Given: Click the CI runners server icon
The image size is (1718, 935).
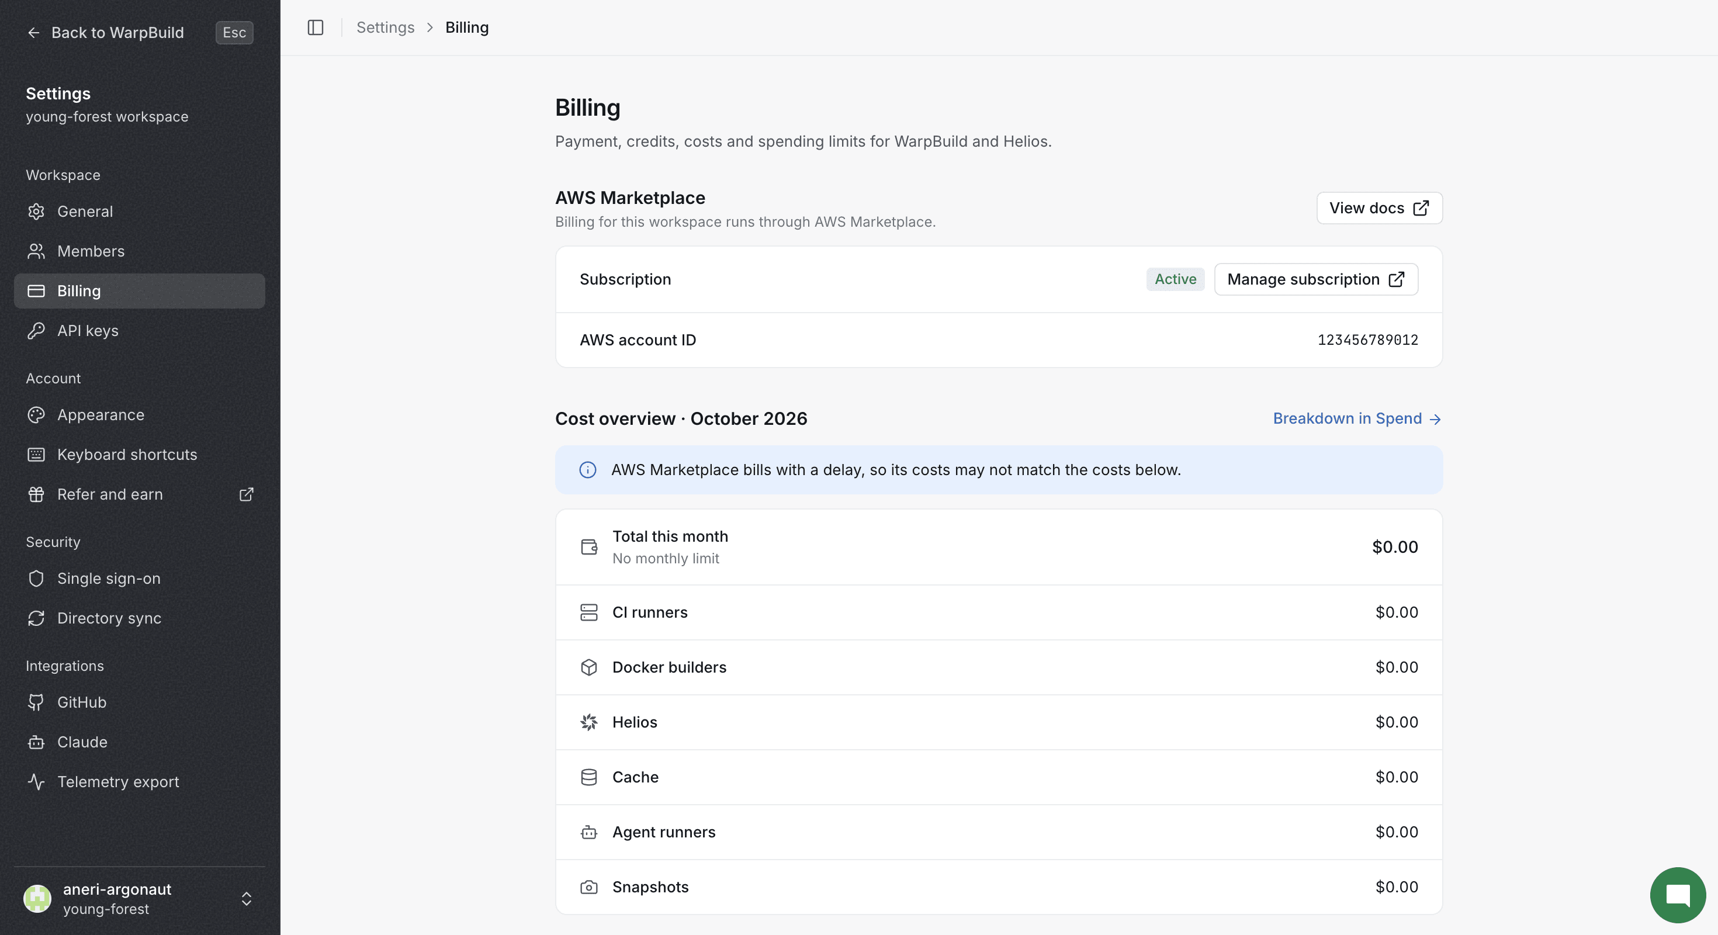Looking at the screenshot, I should 589,613.
